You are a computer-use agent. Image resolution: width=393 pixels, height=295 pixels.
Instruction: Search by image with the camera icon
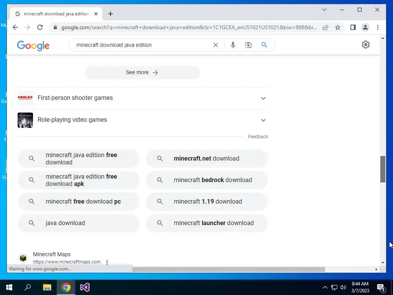[x=248, y=45]
